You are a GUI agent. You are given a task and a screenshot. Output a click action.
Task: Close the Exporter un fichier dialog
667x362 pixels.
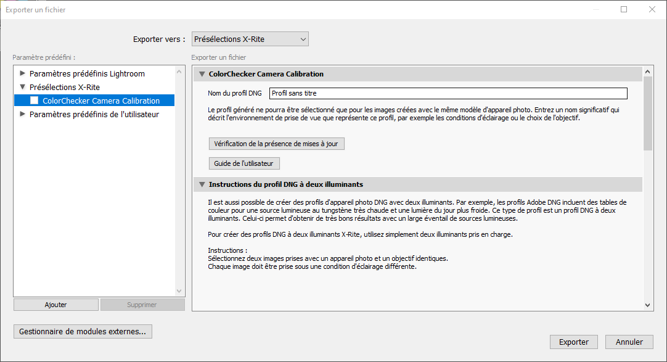[x=652, y=9]
